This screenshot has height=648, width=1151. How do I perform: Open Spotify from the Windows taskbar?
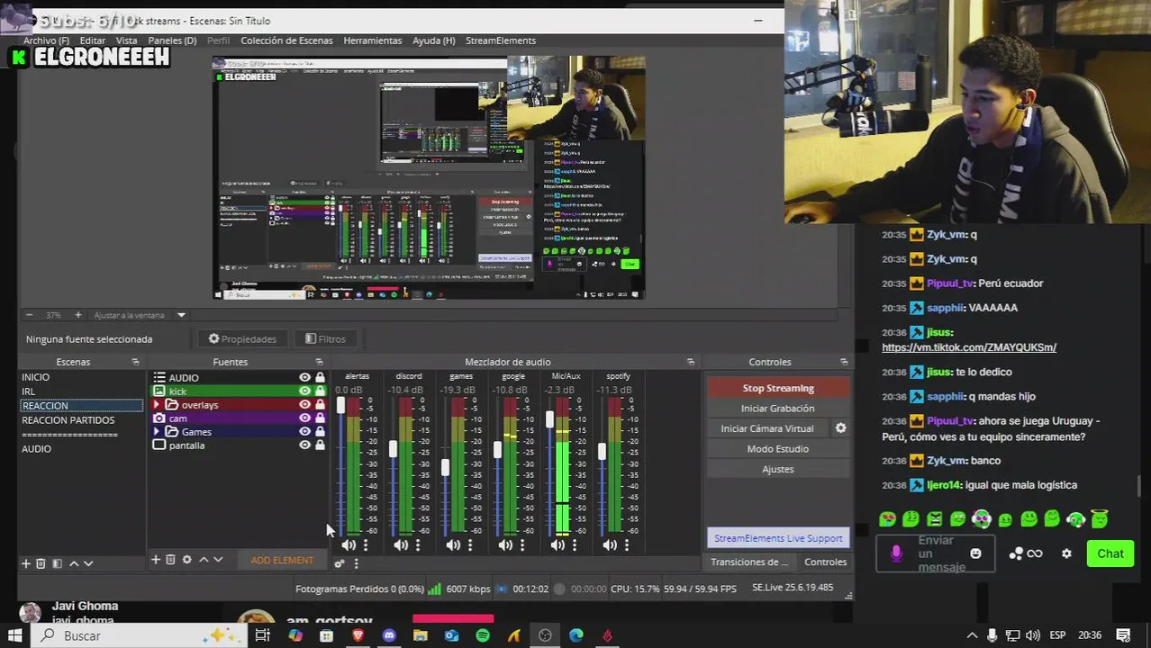[x=483, y=635]
